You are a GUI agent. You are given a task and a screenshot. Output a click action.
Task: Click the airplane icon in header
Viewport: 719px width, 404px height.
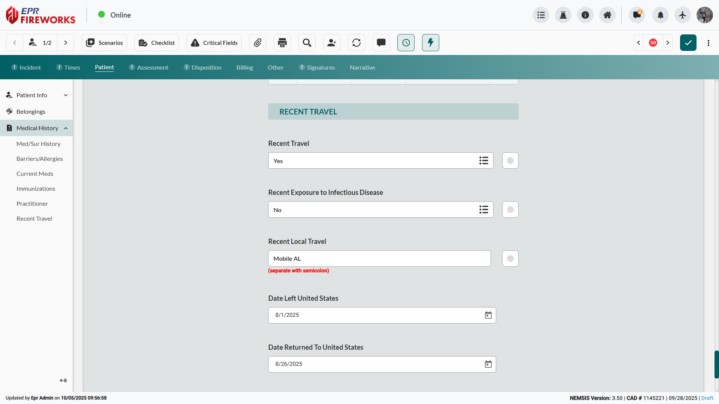coord(682,15)
